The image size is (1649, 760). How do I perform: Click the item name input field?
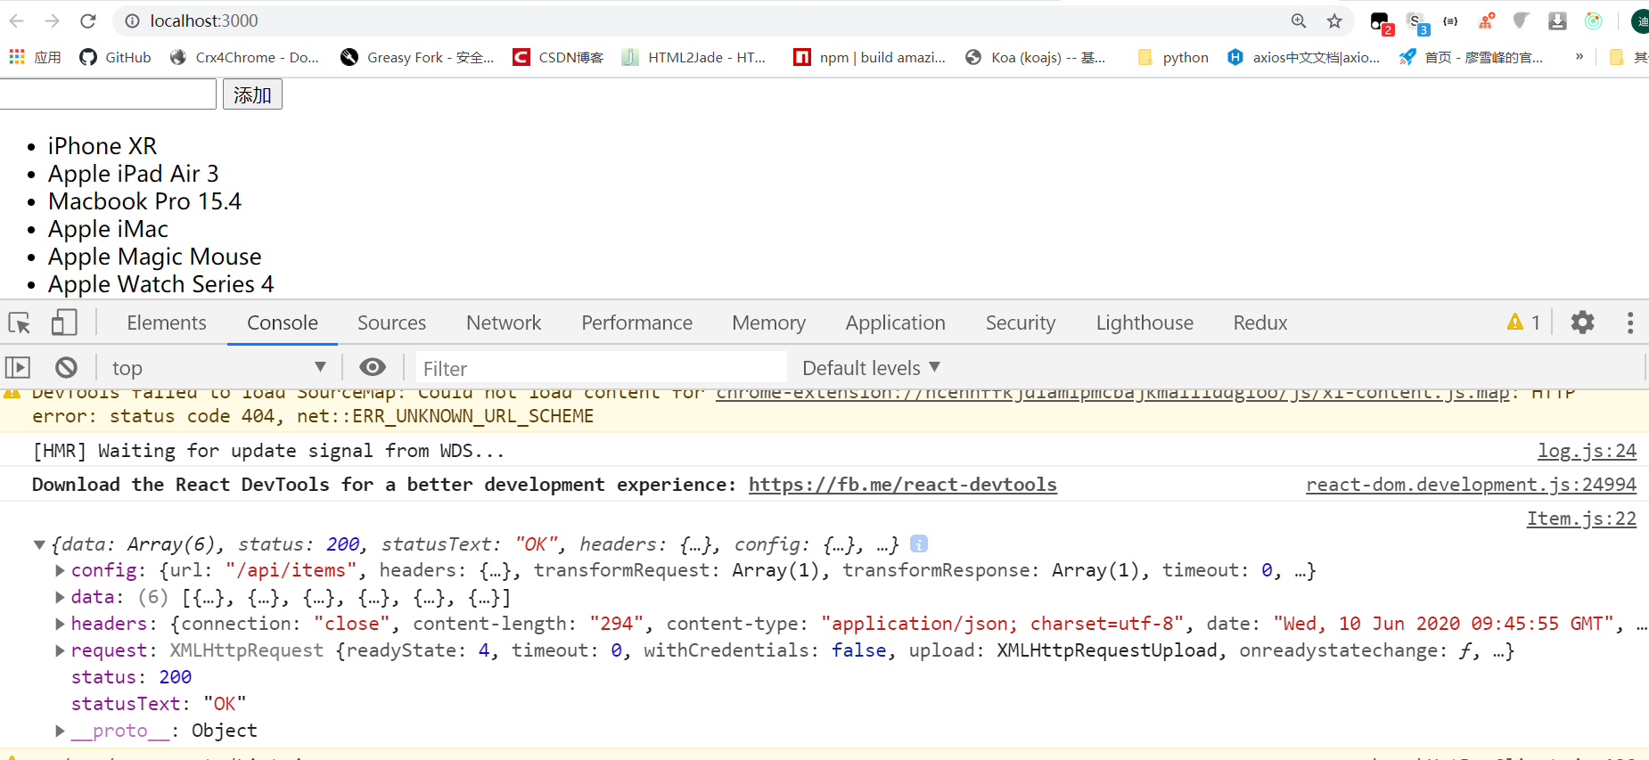click(107, 94)
